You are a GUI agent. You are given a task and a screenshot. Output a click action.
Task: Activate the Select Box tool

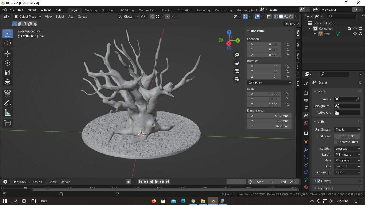tap(7, 34)
